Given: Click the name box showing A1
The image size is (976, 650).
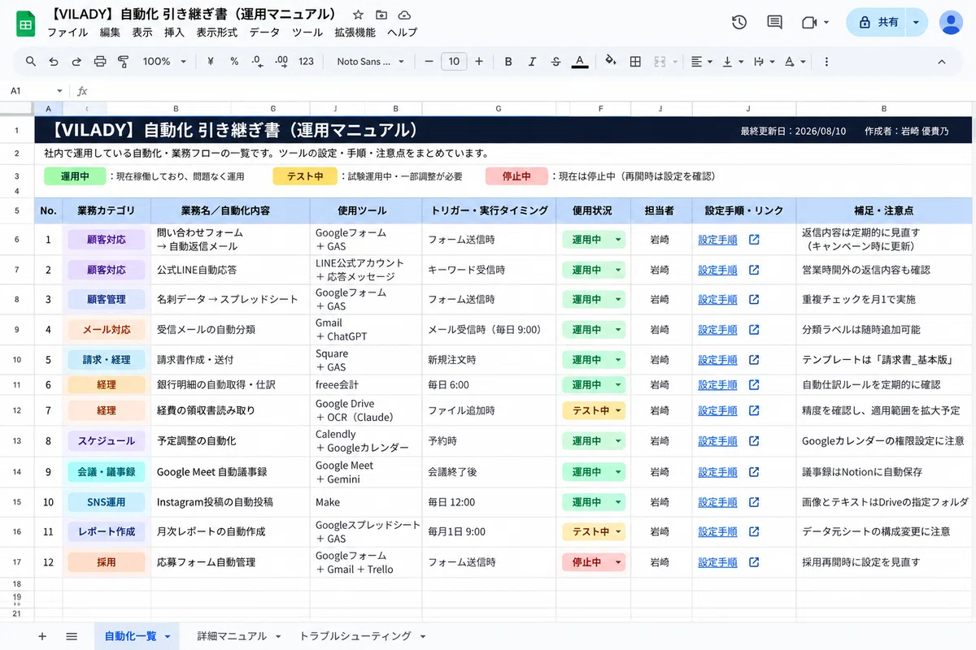Looking at the screenshot, I should click(x=36, y=91).
